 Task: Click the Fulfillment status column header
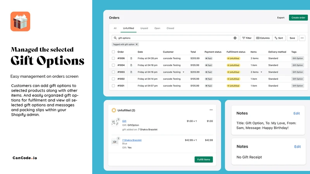pos(236,52)
